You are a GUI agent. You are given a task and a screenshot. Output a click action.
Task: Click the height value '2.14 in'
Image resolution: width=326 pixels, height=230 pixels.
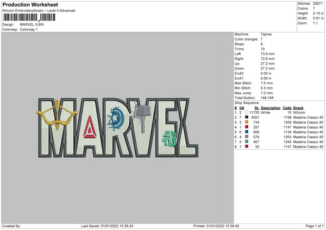318,13
